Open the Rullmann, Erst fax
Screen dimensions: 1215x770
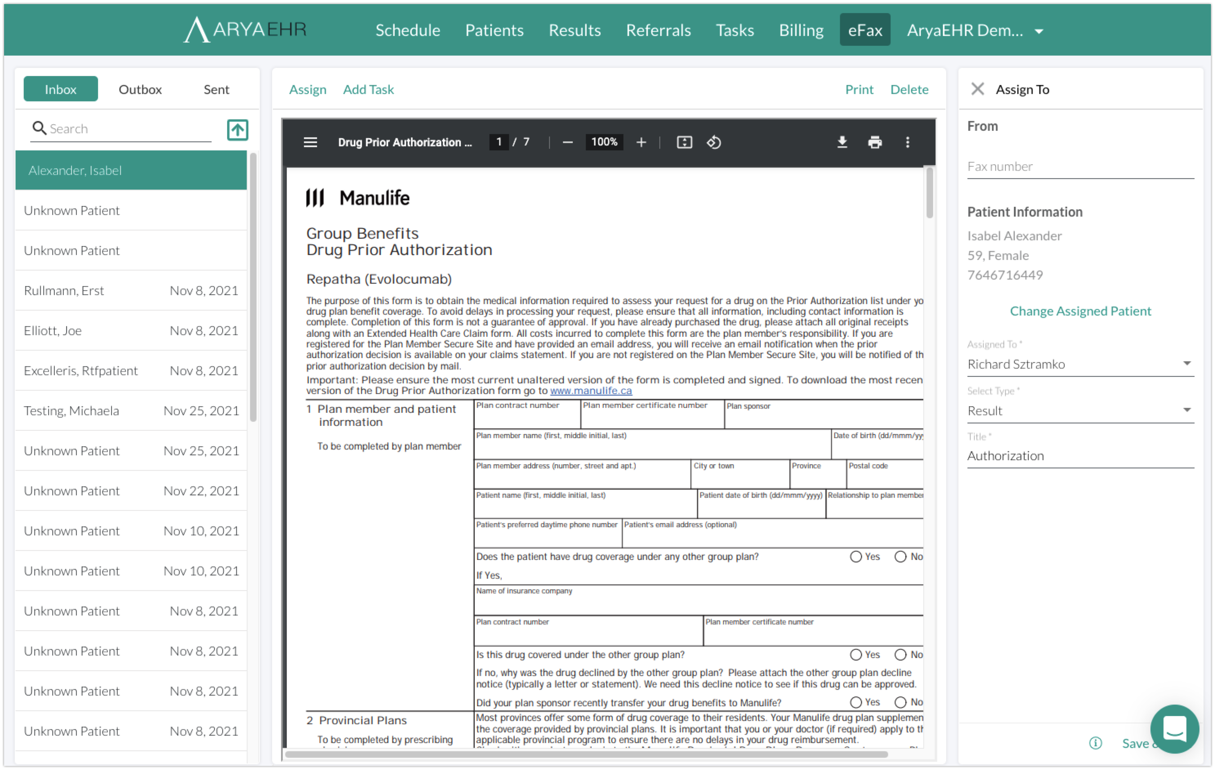pyautogui.click(x=131, y=290)
